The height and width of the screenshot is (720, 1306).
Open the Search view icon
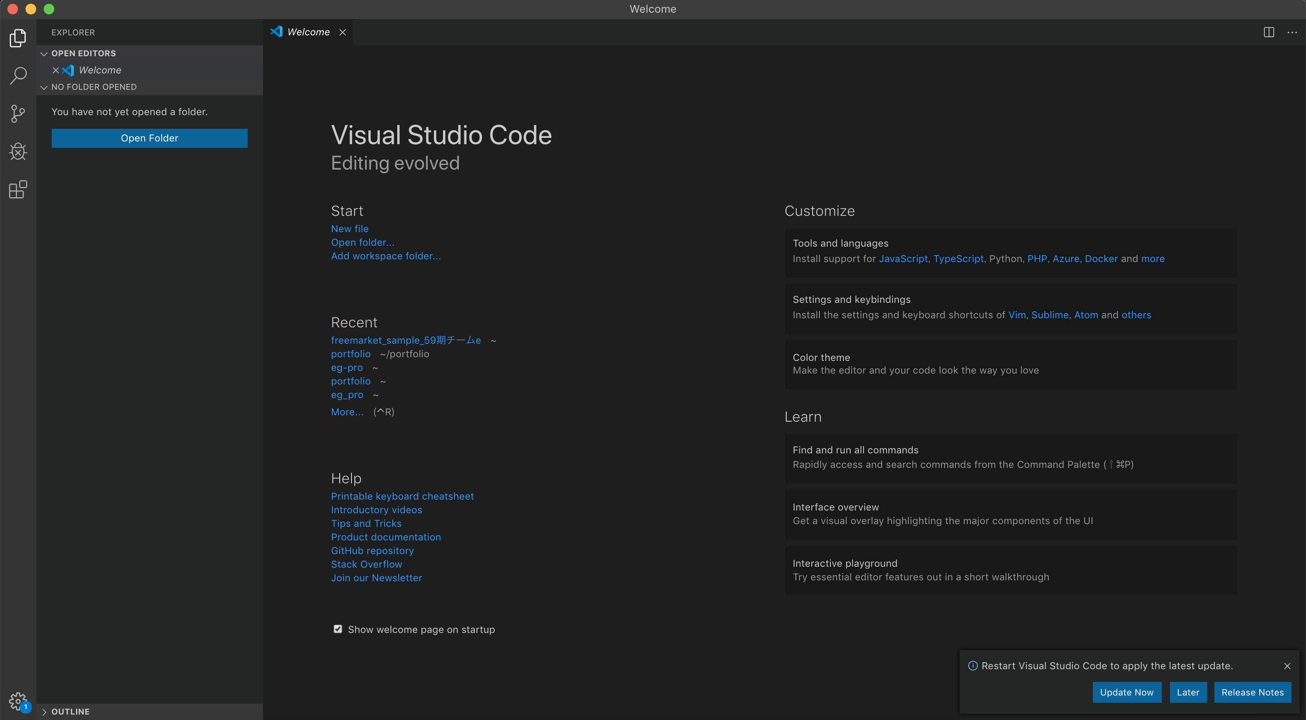[18, 76]
